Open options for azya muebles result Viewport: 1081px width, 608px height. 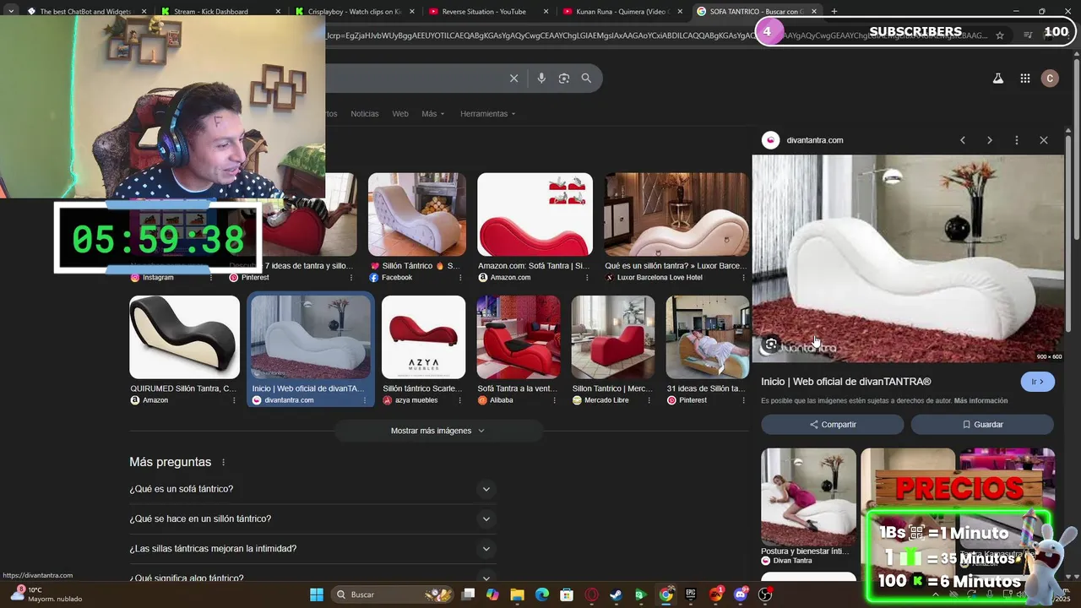pos(459,400)
